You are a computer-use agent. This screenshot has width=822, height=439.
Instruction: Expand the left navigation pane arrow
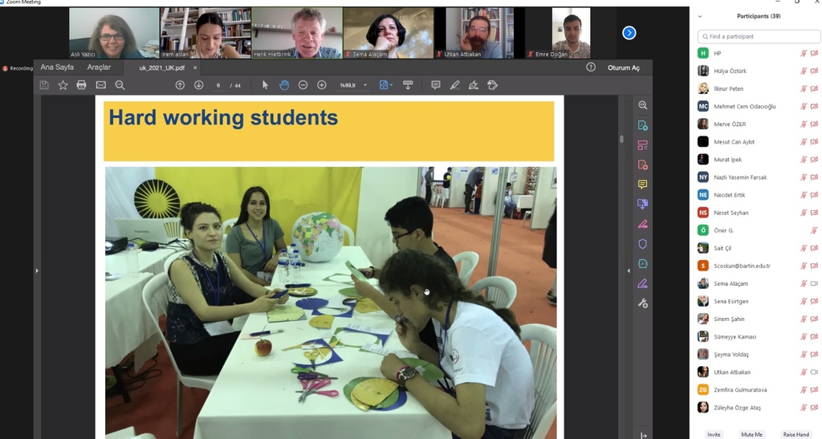[37, 270]
